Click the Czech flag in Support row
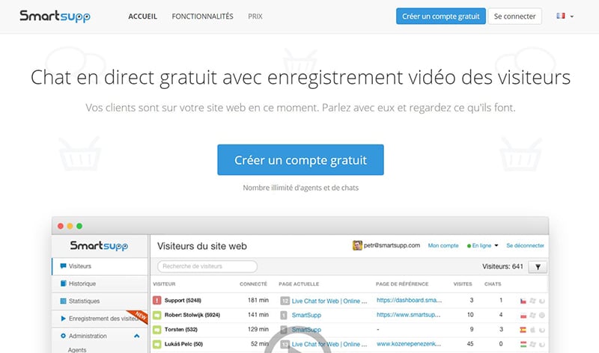This screenshot has width=599, height=353. 523,301
